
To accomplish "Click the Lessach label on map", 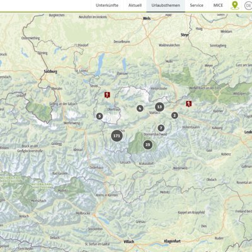I will pos(125,163).
